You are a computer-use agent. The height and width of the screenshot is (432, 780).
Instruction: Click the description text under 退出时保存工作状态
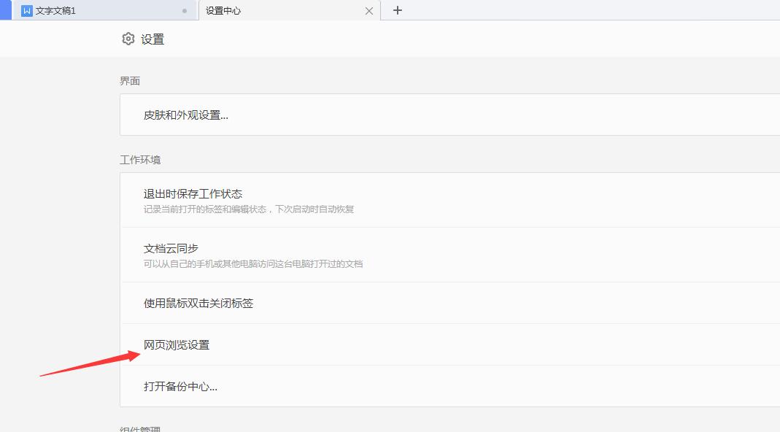tap(250, 209)
